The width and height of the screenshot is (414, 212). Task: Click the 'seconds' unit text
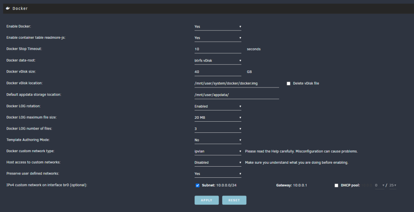(x=254, y=49)
